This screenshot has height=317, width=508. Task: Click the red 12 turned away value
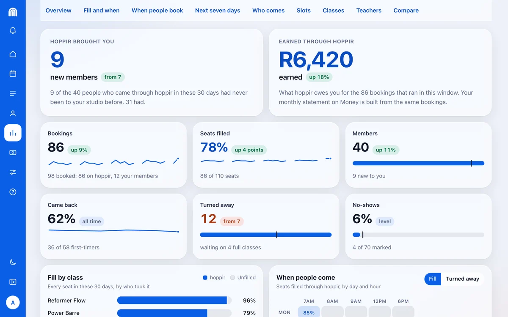[x=208, y=219]
